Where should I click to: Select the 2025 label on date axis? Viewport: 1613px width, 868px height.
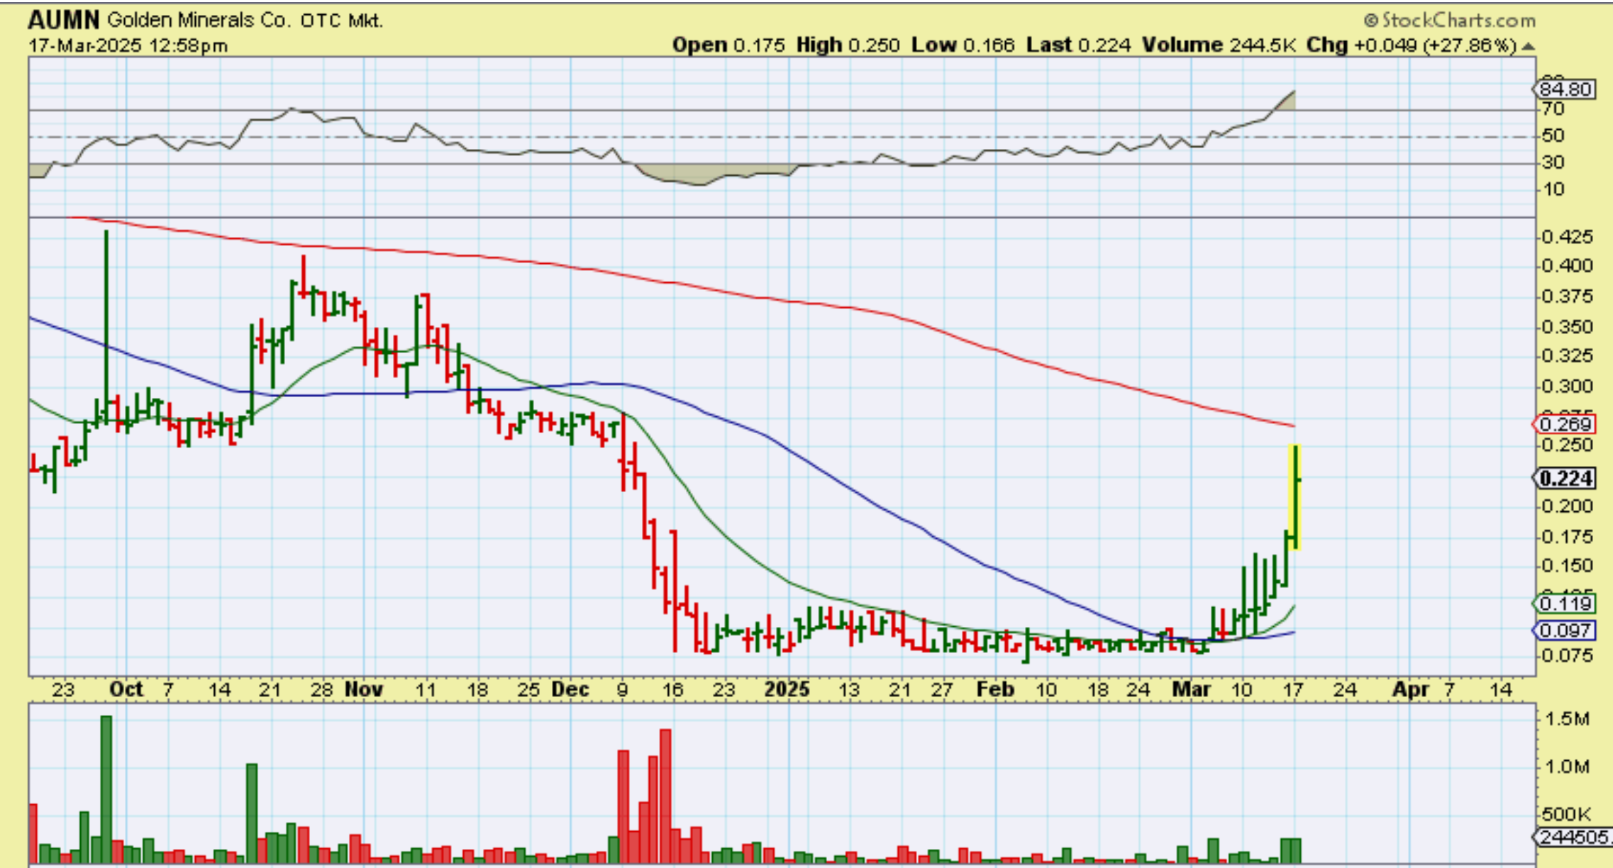point(787,689)
